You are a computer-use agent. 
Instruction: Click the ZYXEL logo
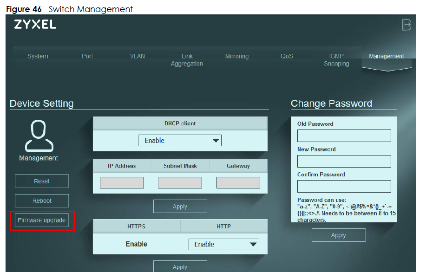click(35, 24)
